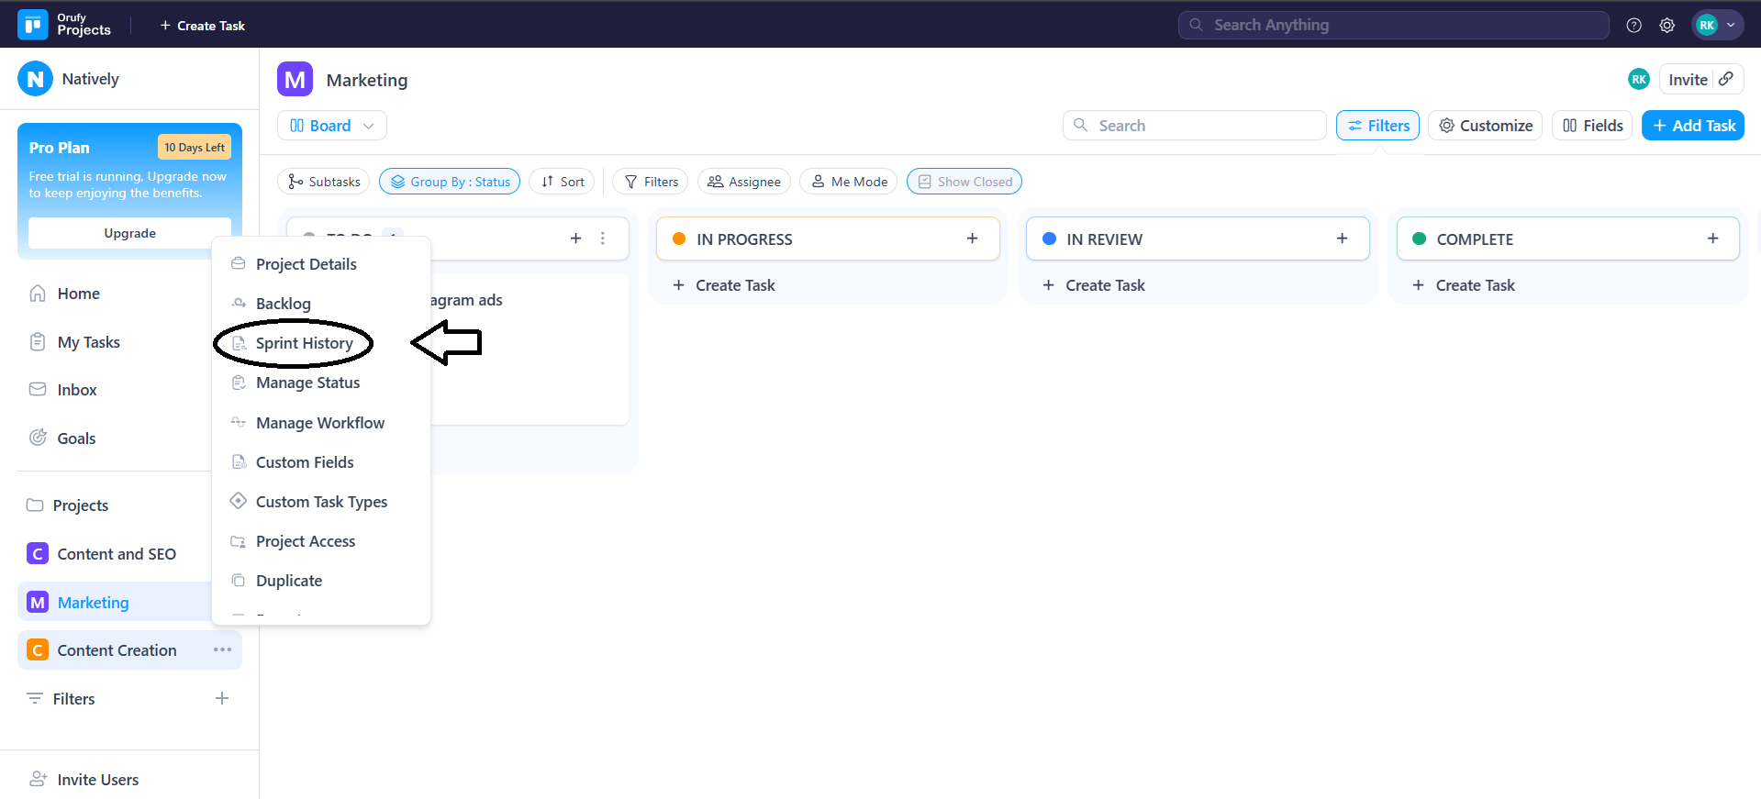Image resolution: width=1761 pixels, height=799 pixels.
Task: Click the plus icon in IN PROGRESS column
Action: [x=972, y=239]
